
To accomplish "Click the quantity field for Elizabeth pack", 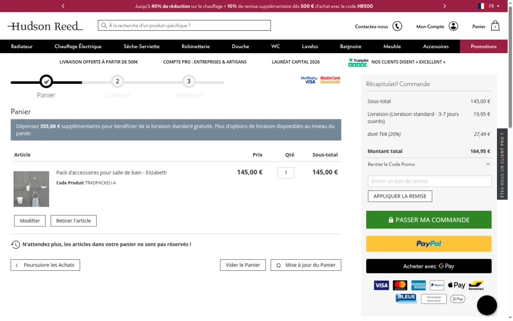I will pyautogui.click(x=286, y=173).
